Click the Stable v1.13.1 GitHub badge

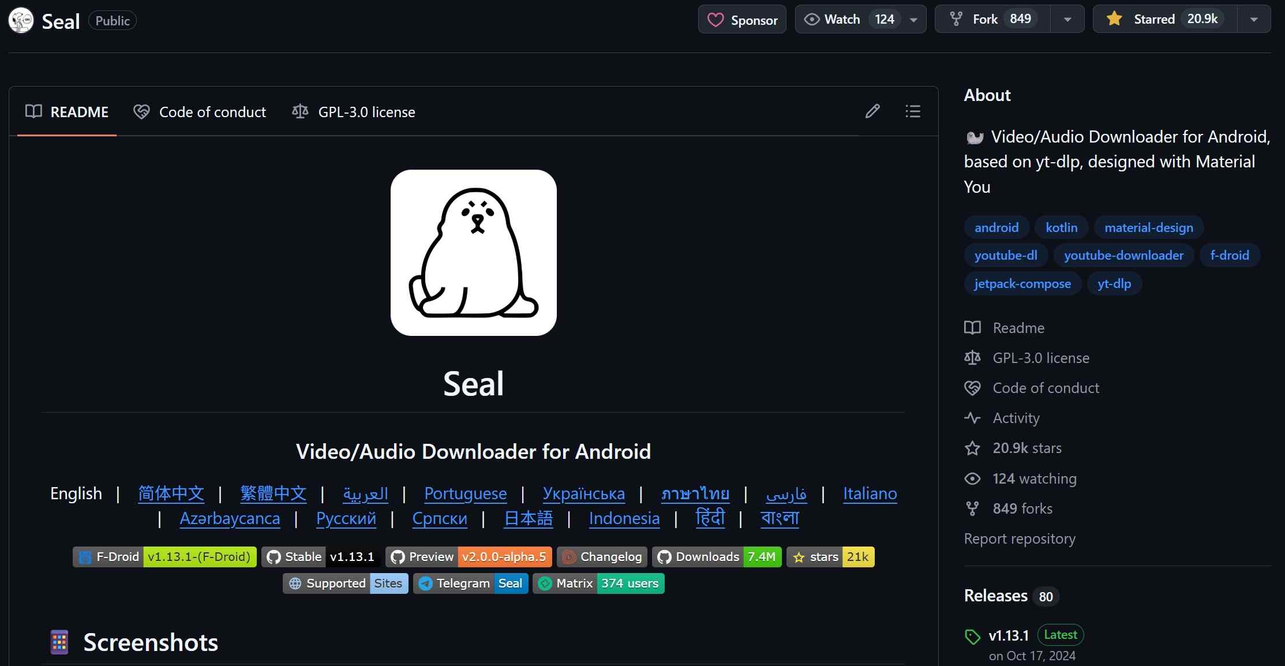[x=321, y=557]
